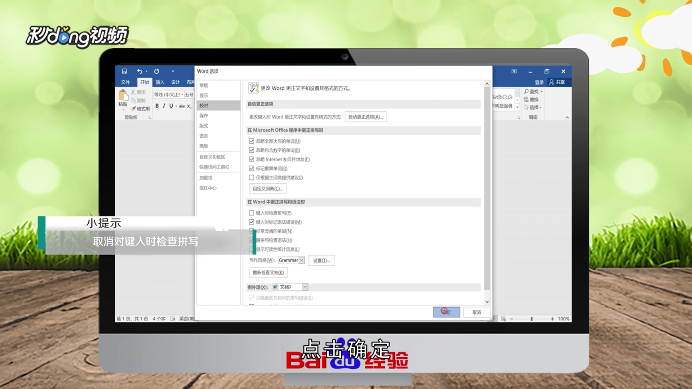Click zoom in plus icon
This screenshot has height=389, width=692.
[552, 319]
